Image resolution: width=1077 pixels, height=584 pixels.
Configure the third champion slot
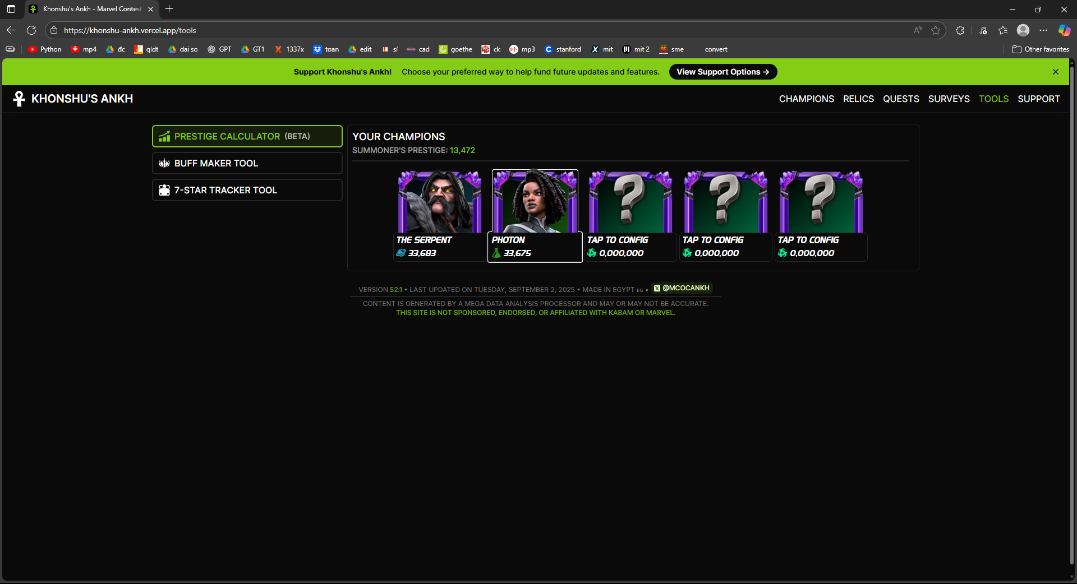[630, 216]
